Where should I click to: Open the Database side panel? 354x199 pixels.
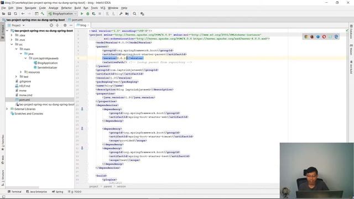(351, 32)
